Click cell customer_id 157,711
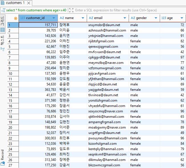The width and height of the screenshot is (186, 168). [38, 25]
